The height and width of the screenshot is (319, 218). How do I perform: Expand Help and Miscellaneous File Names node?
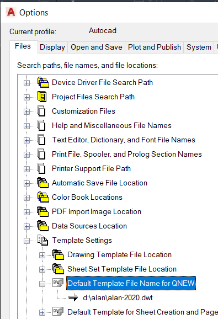[x=26, y=126]
